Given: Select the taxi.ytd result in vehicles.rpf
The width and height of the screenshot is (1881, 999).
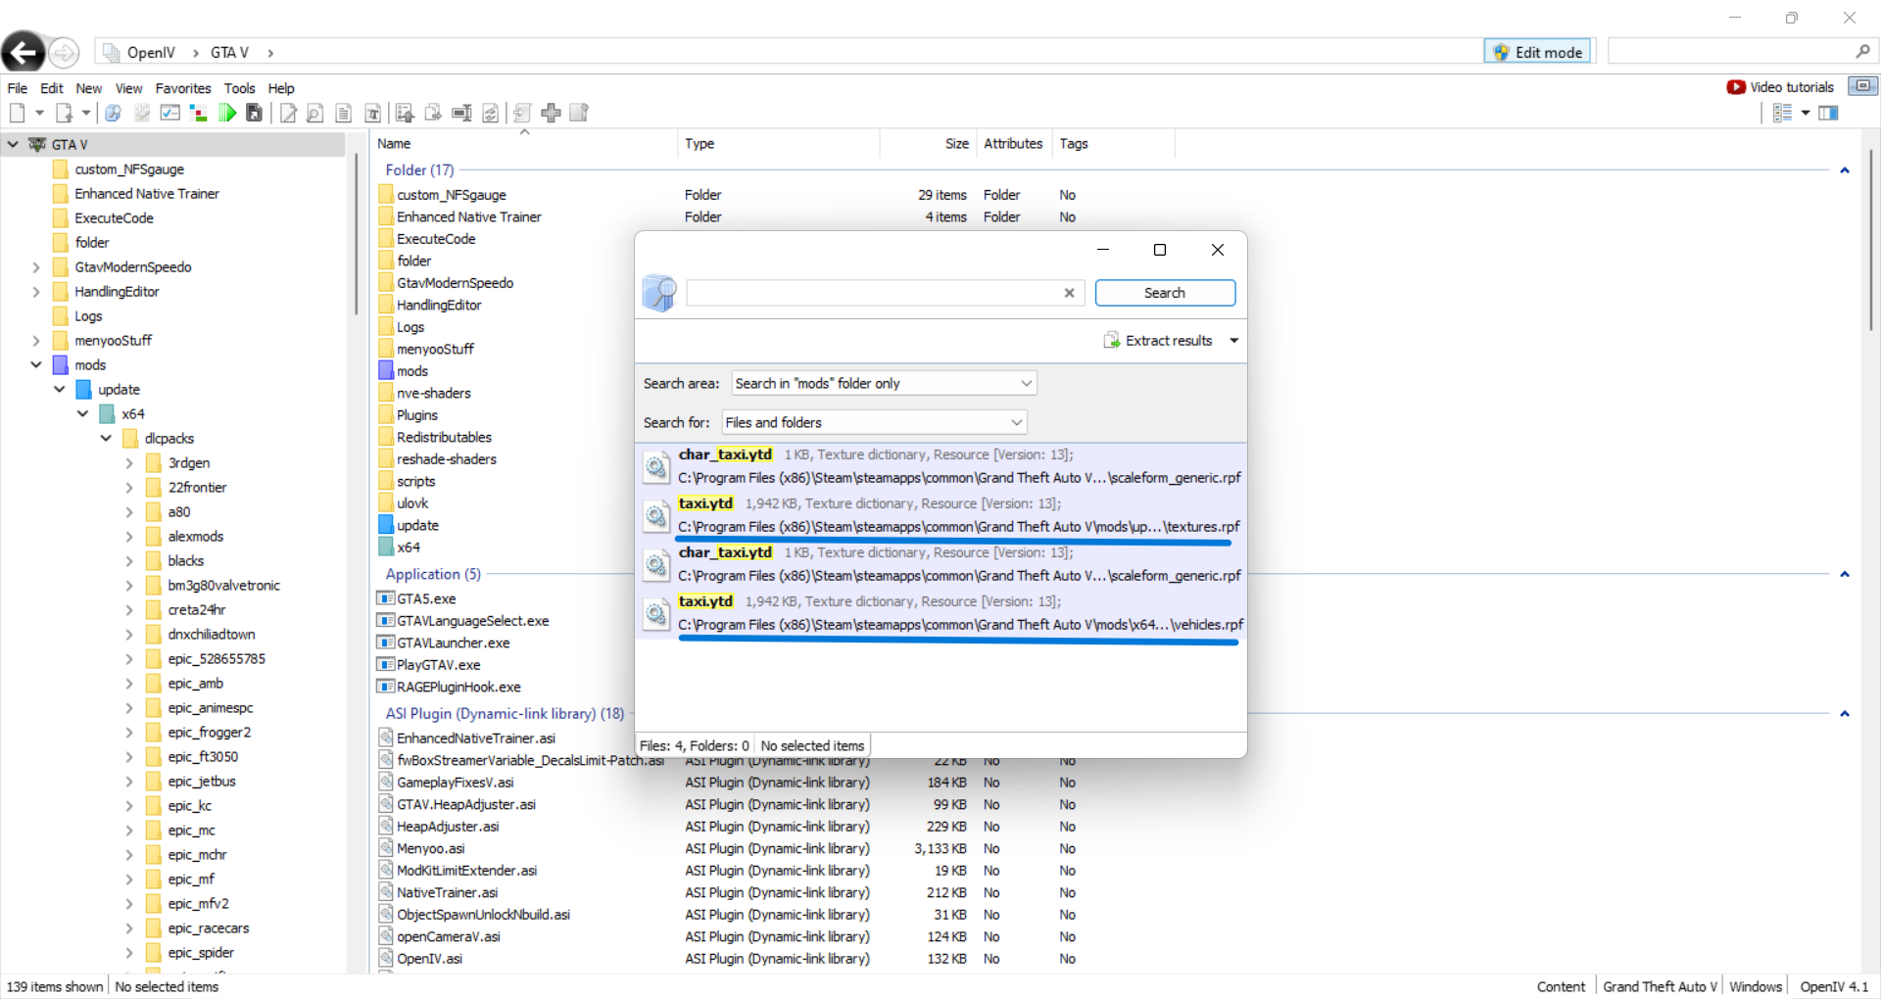Looking at the screenshot, I should click(x=940, y=613).
